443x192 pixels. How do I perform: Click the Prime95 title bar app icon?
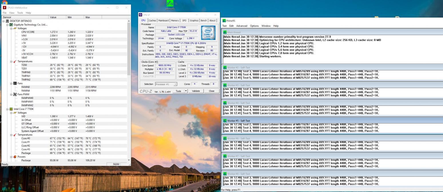[x=224, y=21]
